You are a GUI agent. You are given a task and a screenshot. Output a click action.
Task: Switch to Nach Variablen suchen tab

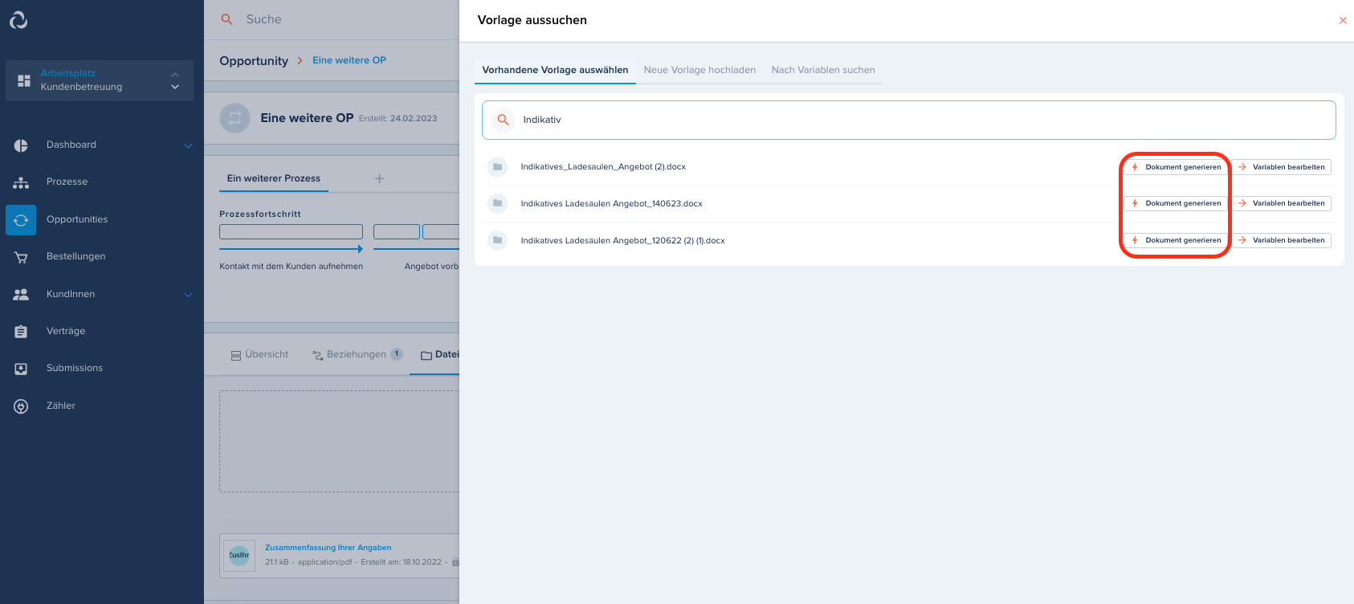pyautogui.click(x=823, y=70)
